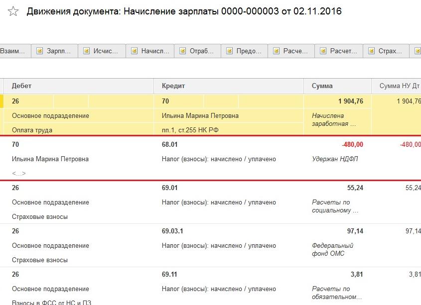421x305 pixels.
Task: Add document to favorites with the star icon
Action: pyautogui.click(x=13, y=11)
